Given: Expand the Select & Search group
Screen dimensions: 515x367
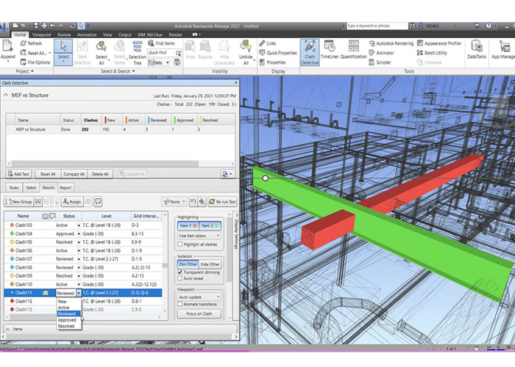Looking at the screenshot, I should click(118, 71).
